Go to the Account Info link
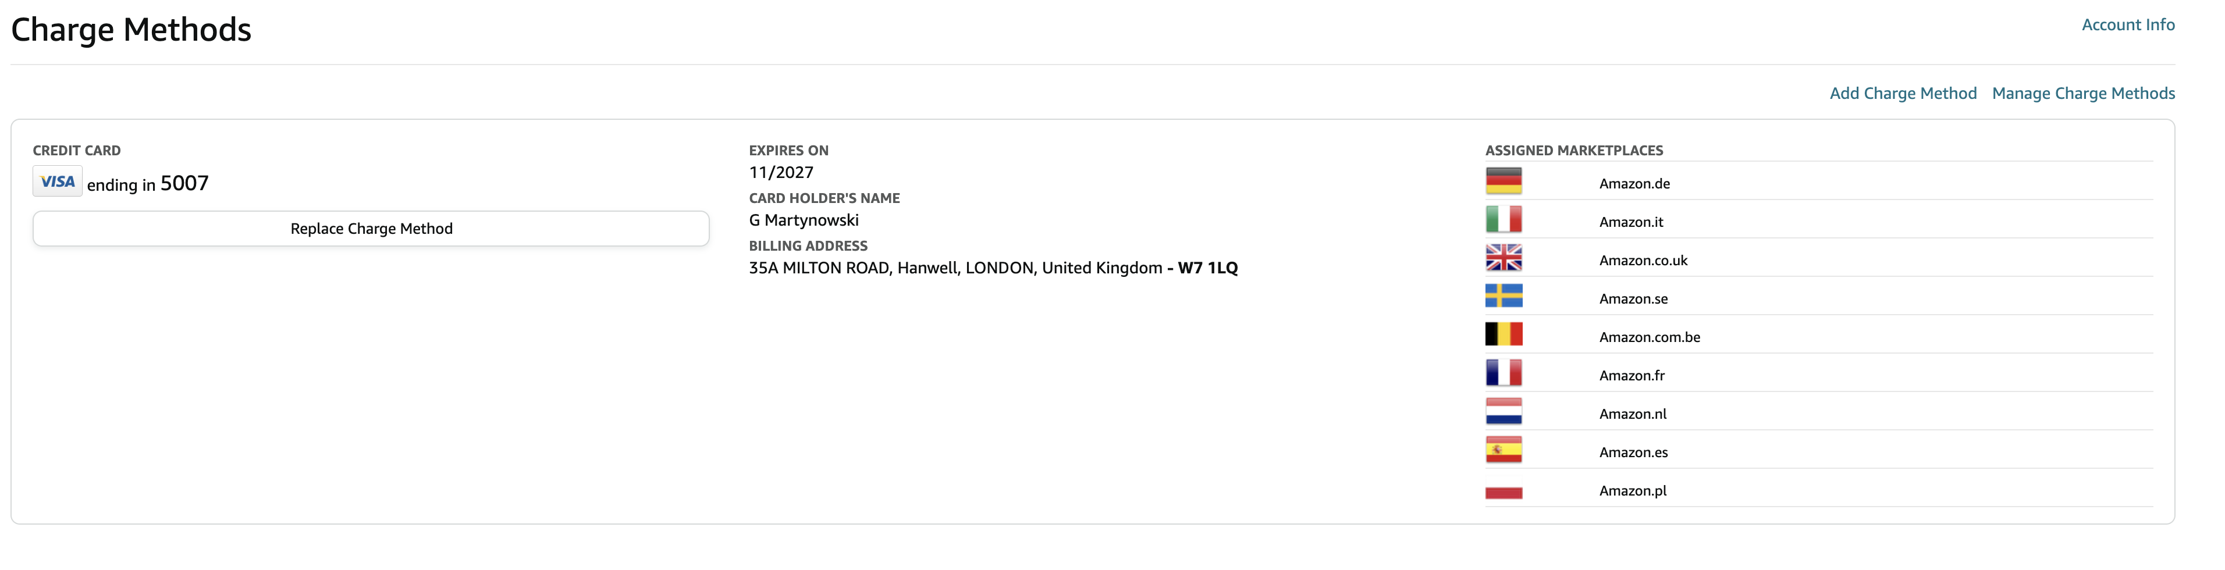2225x570 pixels. pyautogui.click(x=2127, y=25)
